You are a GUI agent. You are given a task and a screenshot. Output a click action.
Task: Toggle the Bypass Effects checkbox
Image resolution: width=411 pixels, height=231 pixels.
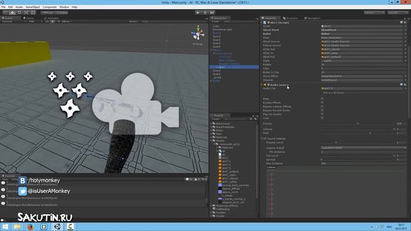322,103
